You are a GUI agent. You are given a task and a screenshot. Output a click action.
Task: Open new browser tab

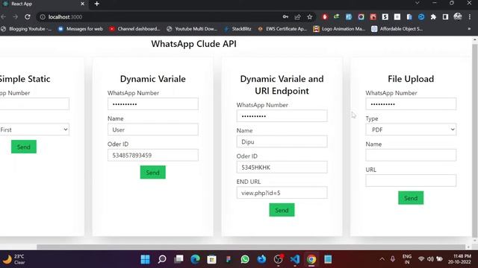point(96,4)
